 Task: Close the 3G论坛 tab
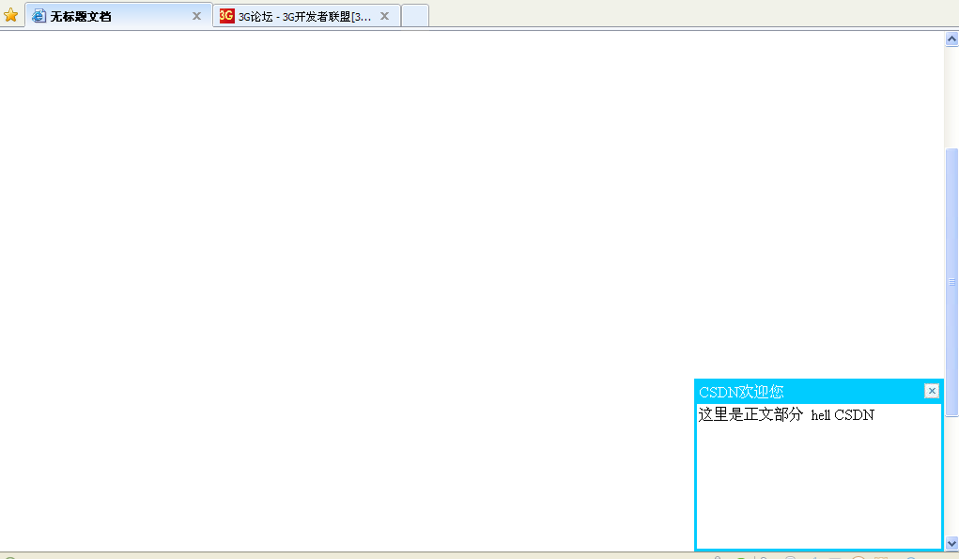[x=385, y=16]
